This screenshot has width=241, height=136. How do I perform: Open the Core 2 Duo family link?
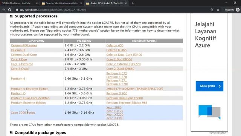pos(19,59)
